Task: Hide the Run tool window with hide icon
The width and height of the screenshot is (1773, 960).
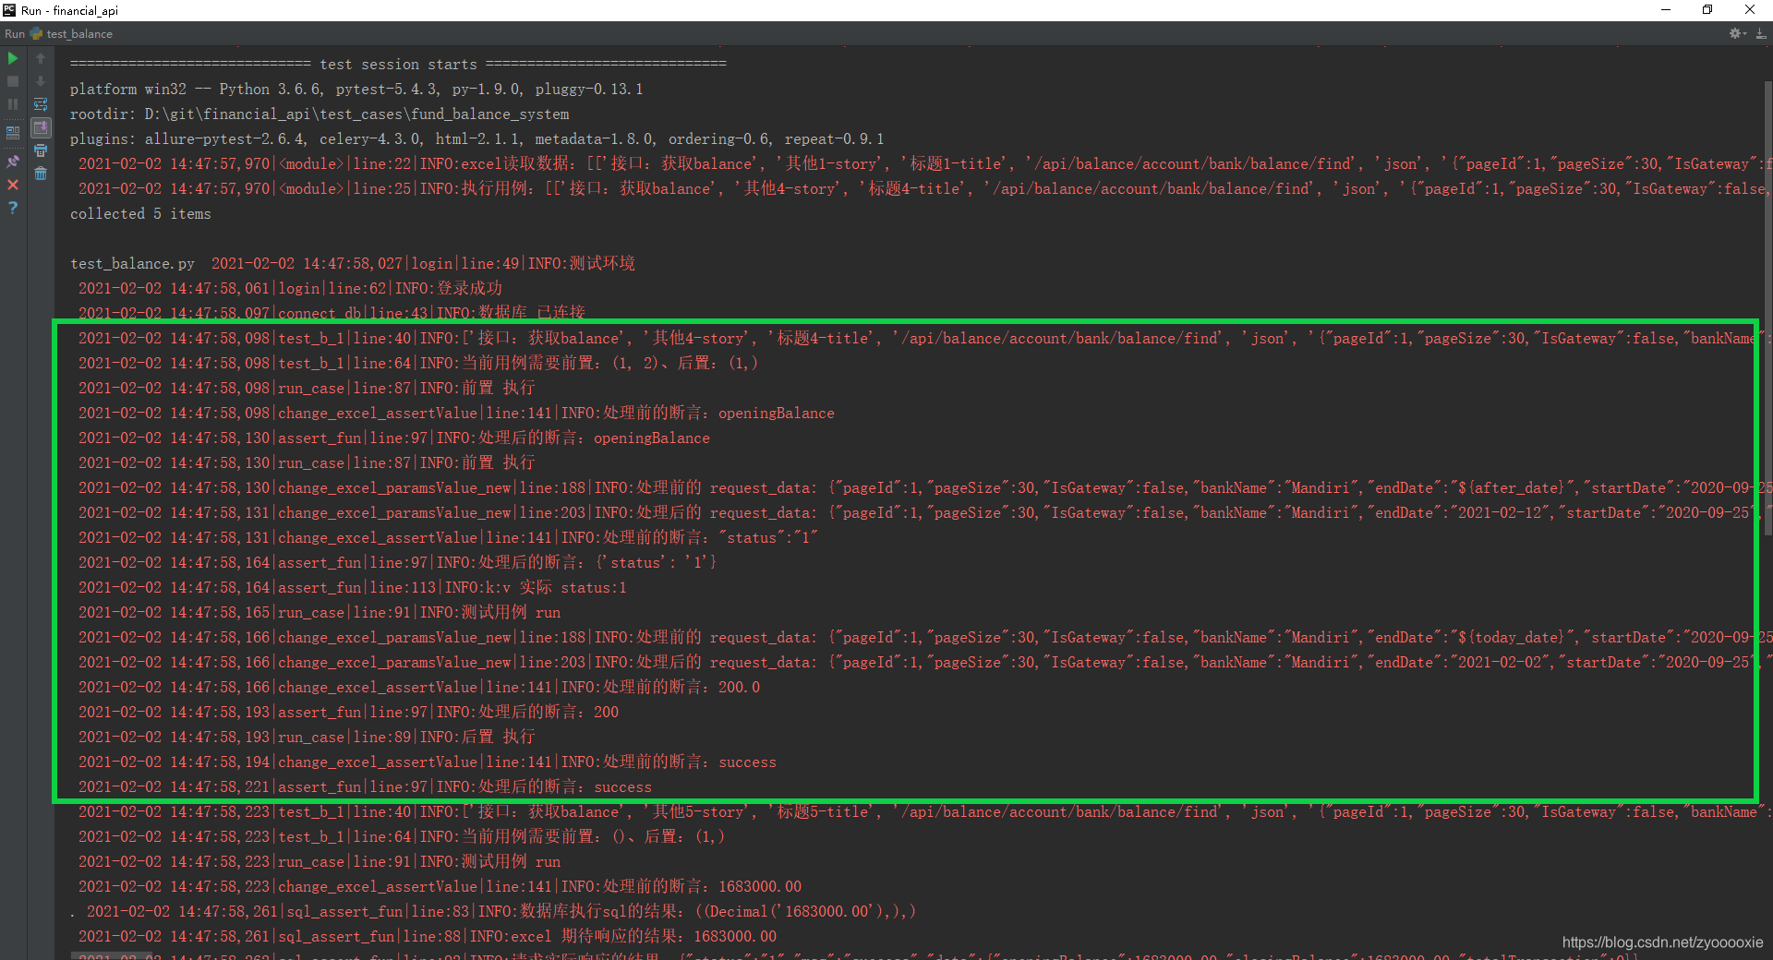Action: [1760, 33]
